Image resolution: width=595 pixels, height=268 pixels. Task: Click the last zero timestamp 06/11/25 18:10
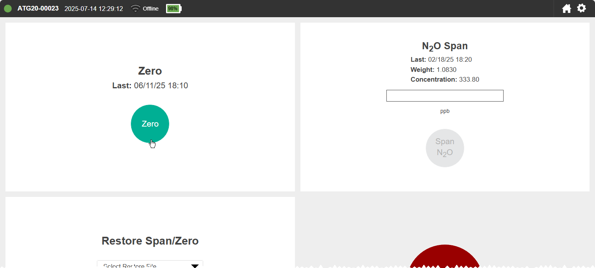click(x=161, y=86)
